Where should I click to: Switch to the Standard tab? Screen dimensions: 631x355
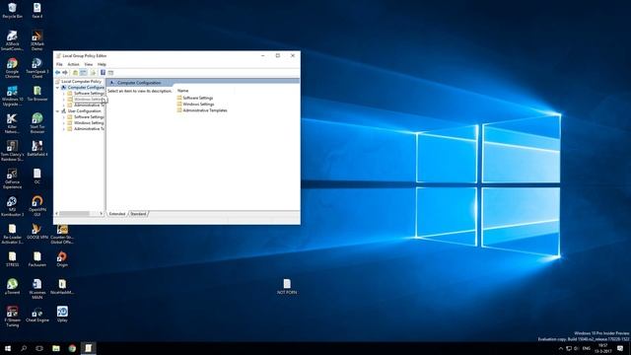(x=138, y=214)
